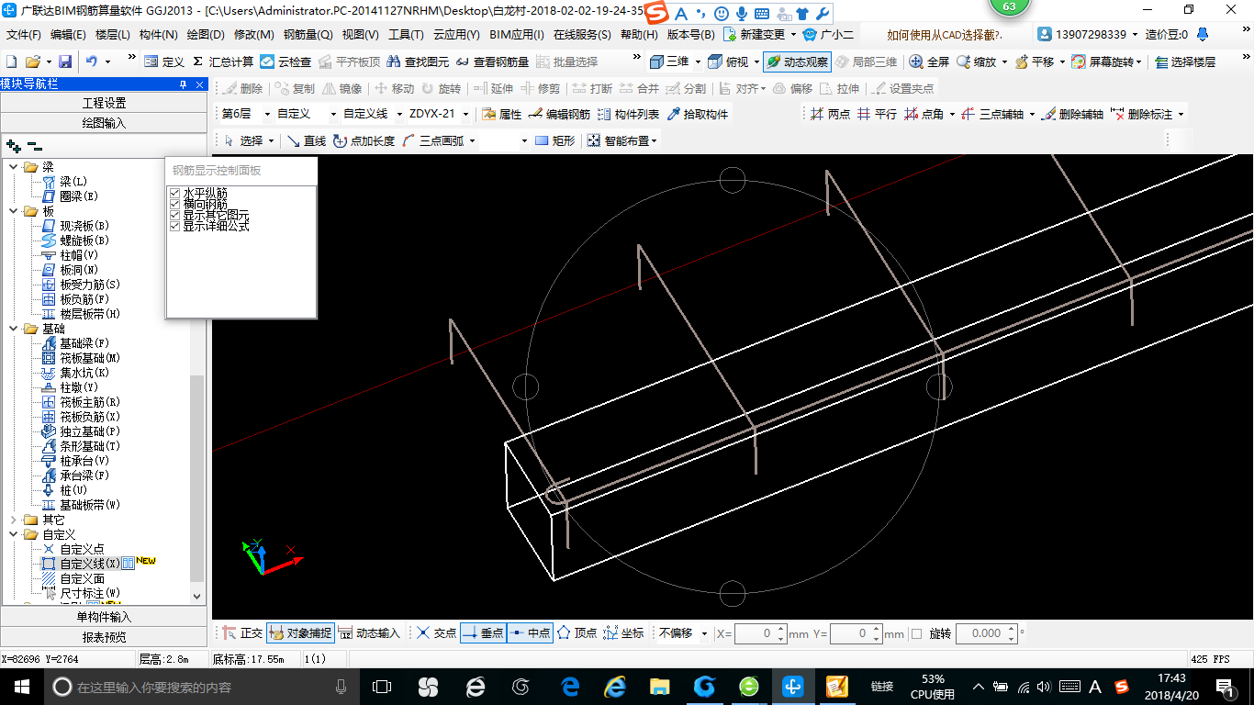Click the undo arrow icon
The width and height of the screenshot is (1254, 705).
point(92,62)
